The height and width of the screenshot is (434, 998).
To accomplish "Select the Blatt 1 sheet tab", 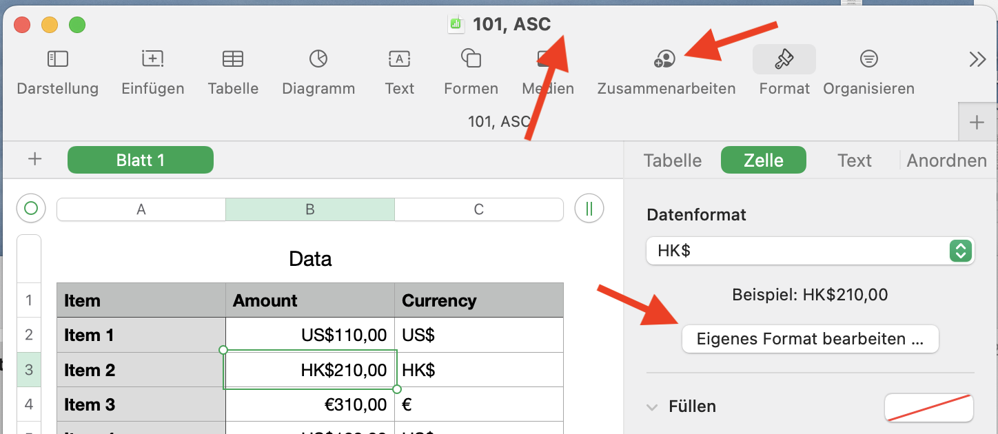I will (141, 160).
